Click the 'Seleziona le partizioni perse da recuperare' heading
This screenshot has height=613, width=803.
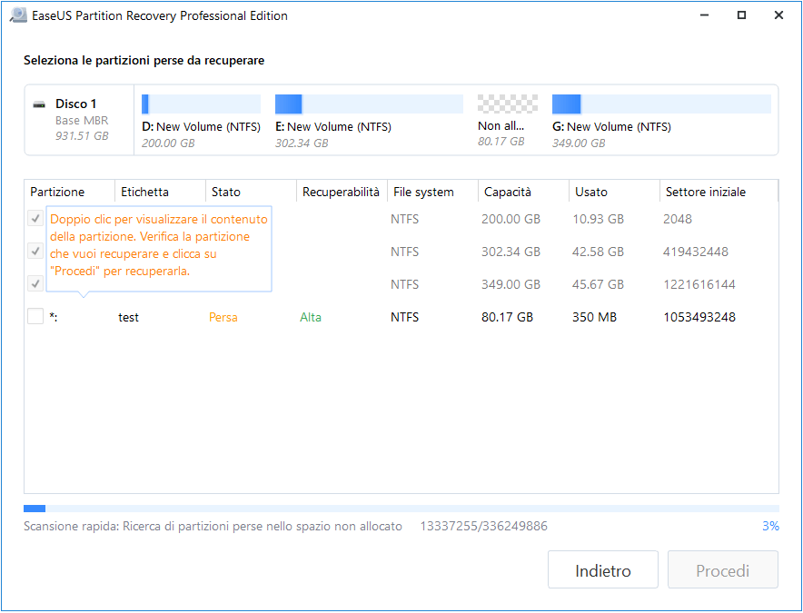pos(144,61)
